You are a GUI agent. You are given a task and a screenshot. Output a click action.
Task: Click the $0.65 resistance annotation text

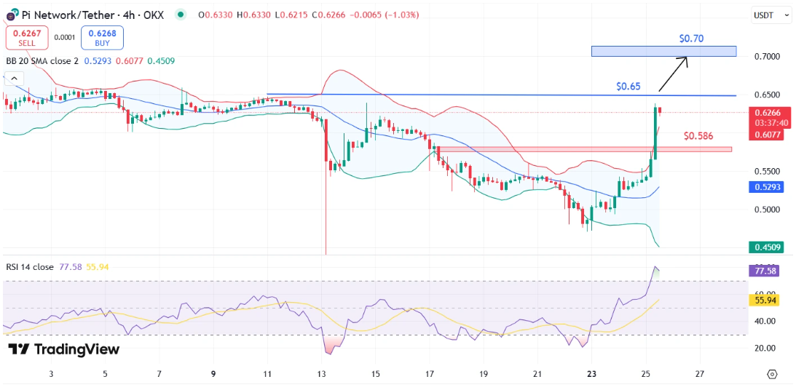coord(628,87)
